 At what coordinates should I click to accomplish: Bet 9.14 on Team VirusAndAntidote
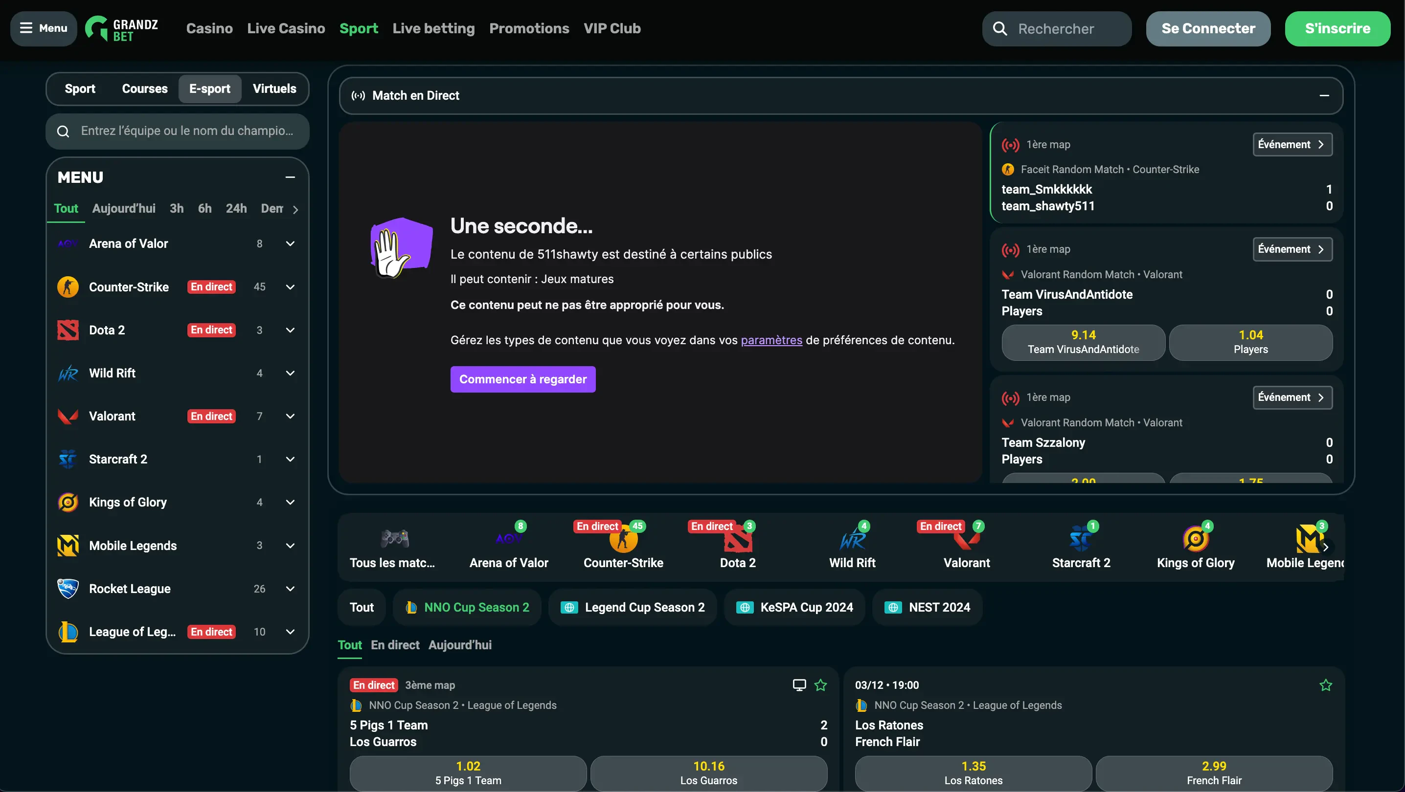point(1083,342)
